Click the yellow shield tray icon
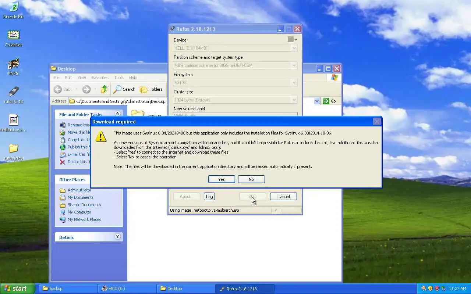Viewport: 471px width, 294px height. coord(430,288)
